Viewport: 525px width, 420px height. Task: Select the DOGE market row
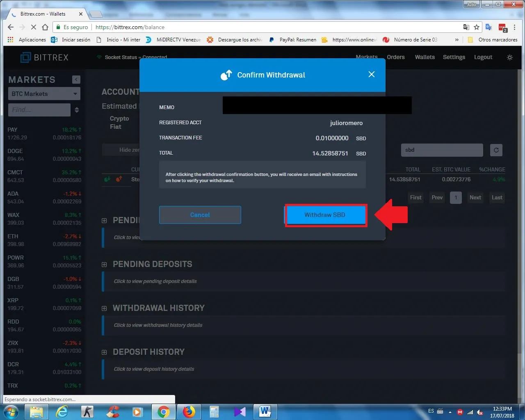coord(44,155)
